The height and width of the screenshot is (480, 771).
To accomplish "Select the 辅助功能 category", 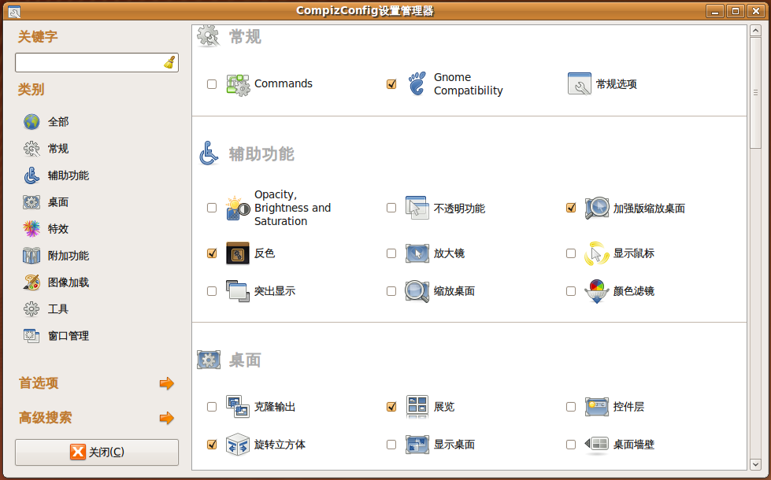I will 69,175.
